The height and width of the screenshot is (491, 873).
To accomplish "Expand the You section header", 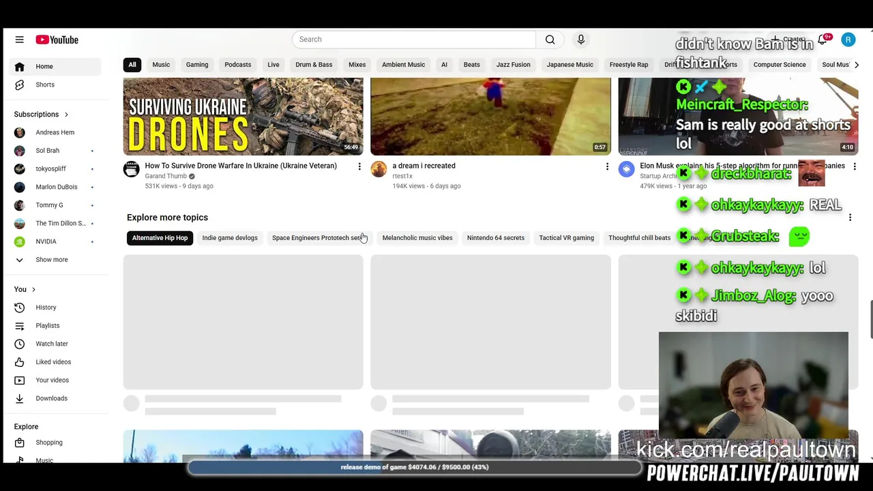I will point(25,289).
